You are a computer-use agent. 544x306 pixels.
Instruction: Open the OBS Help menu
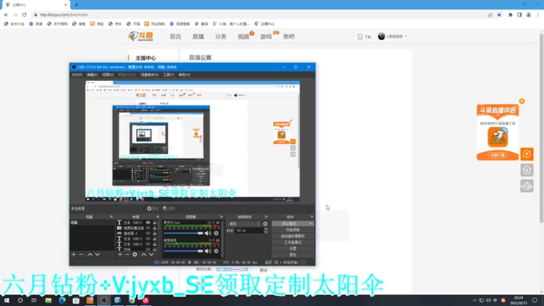pos(184,75)
